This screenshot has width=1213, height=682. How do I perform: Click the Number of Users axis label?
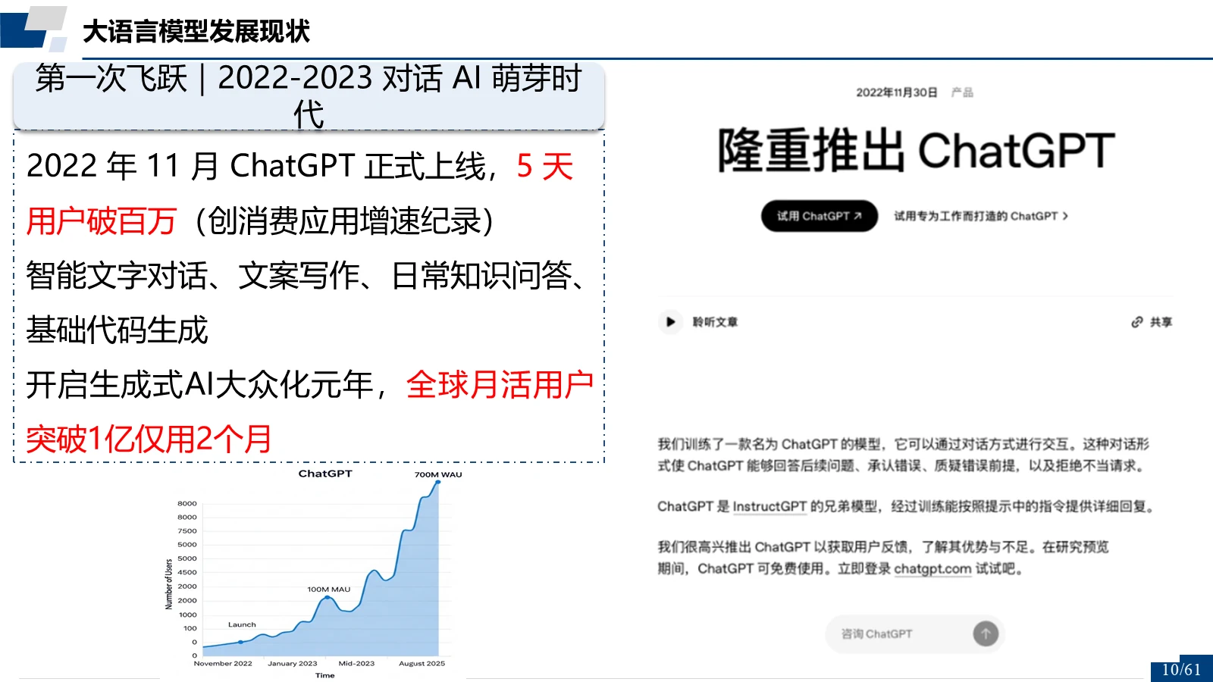pos(169,584)
